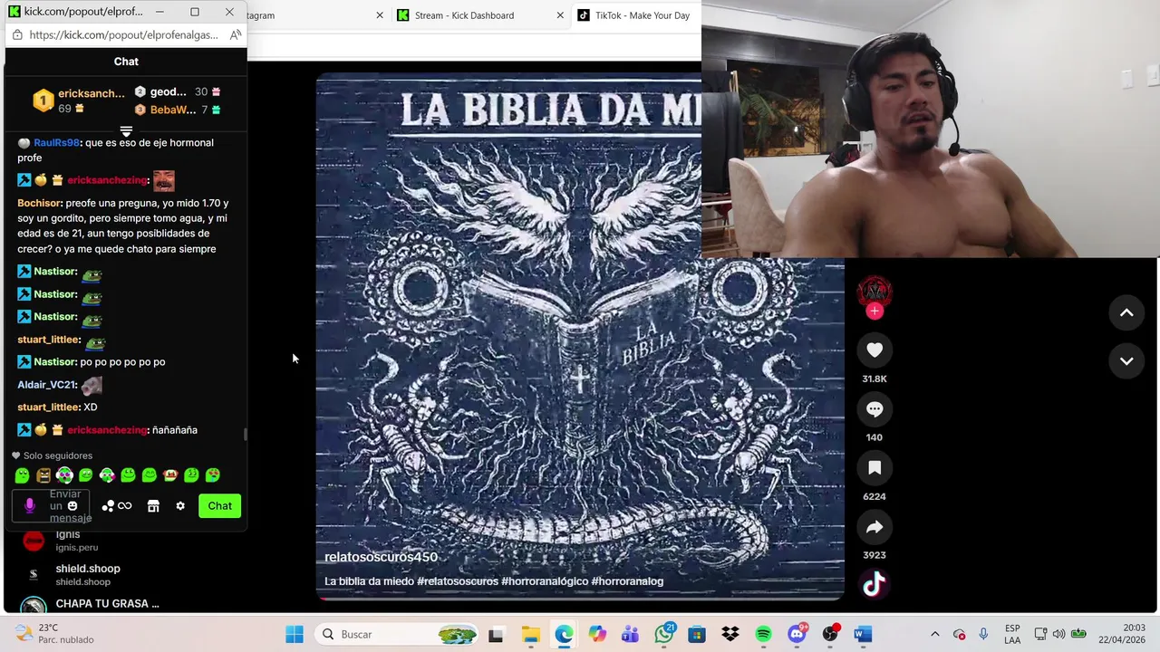Viewport: 1160px width, 652px height.
Task: Bookmark the TikTok video (6224 saves)
Action: [875, 468]
